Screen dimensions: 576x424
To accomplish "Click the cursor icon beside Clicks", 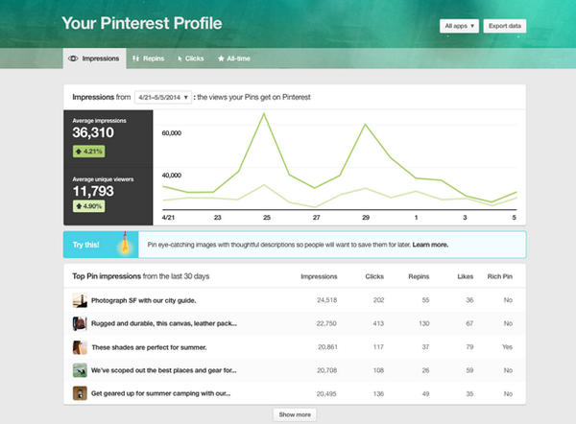I will pos(180,59).
